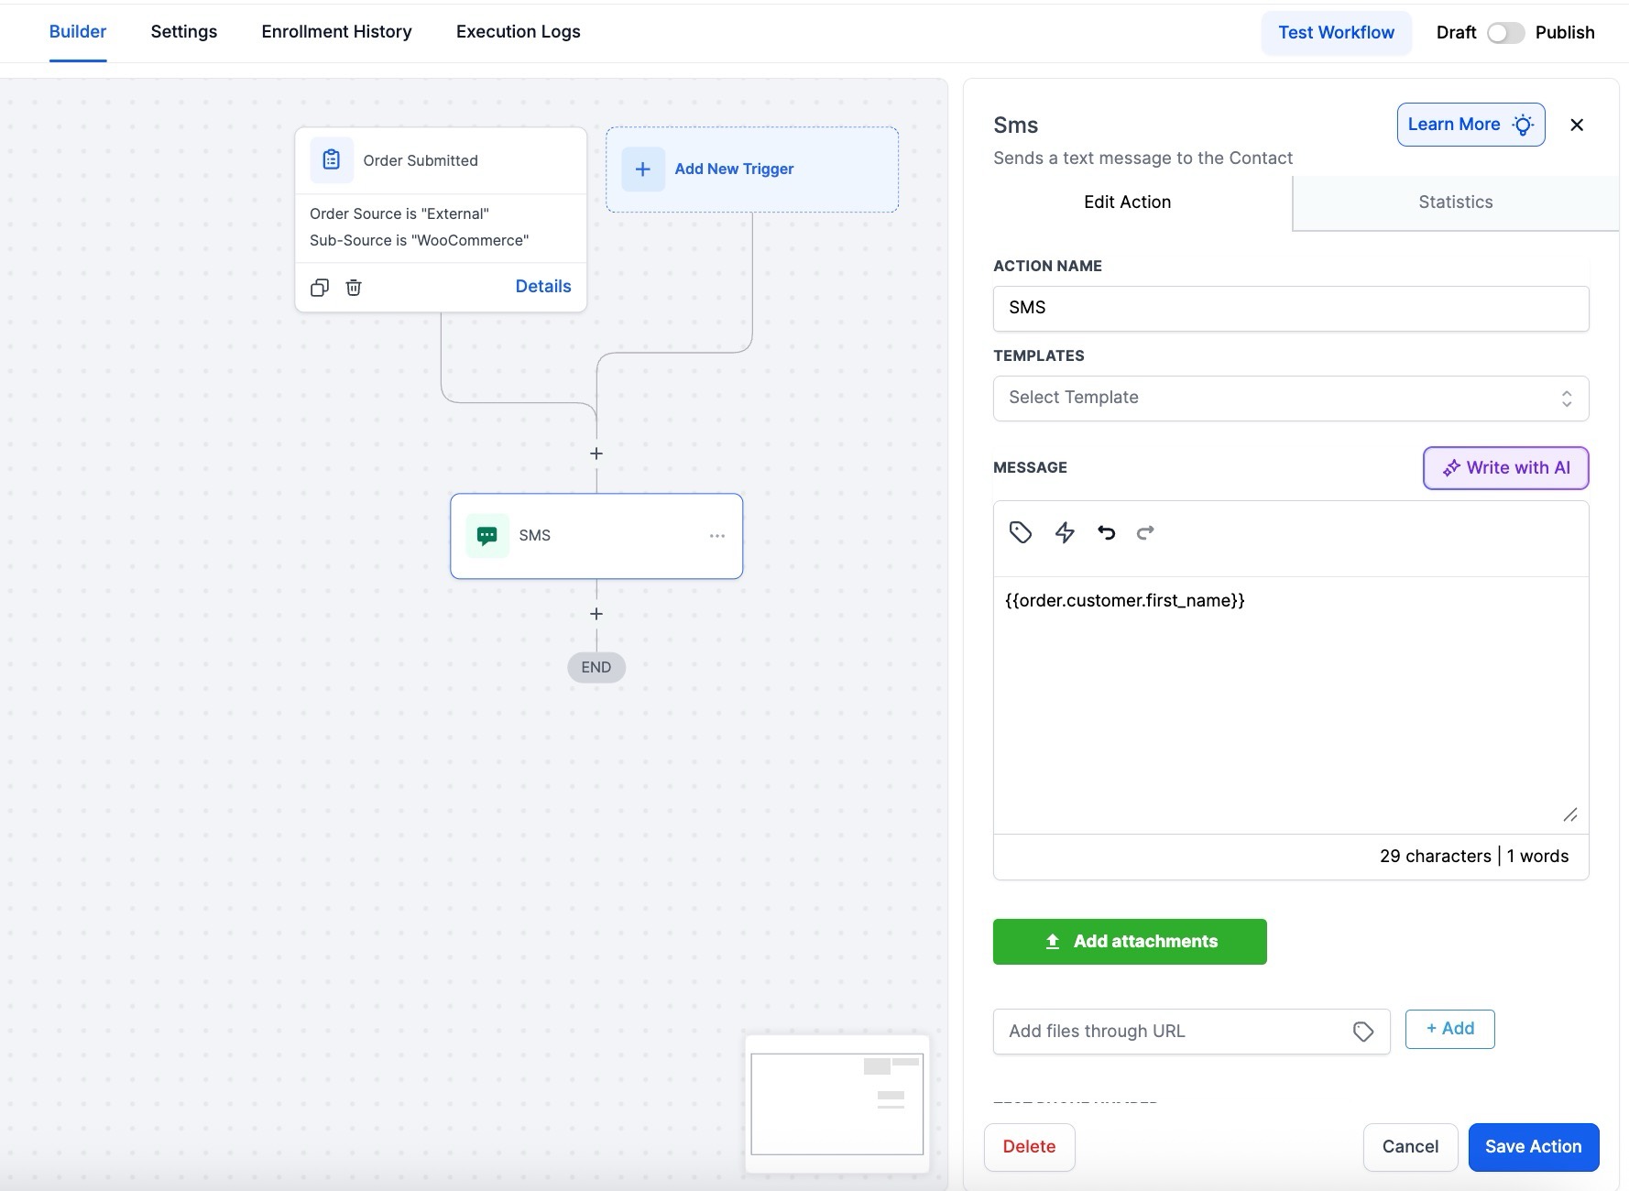Toggle the Draft/Publish switch

click(1504, 33)
